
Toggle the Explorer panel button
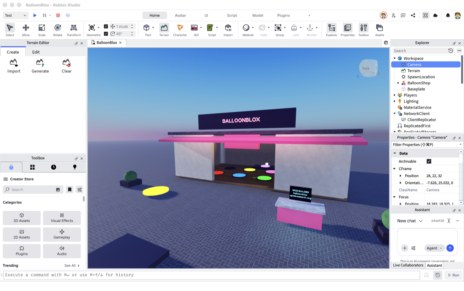pyautogui.click(x=331, y=30)
